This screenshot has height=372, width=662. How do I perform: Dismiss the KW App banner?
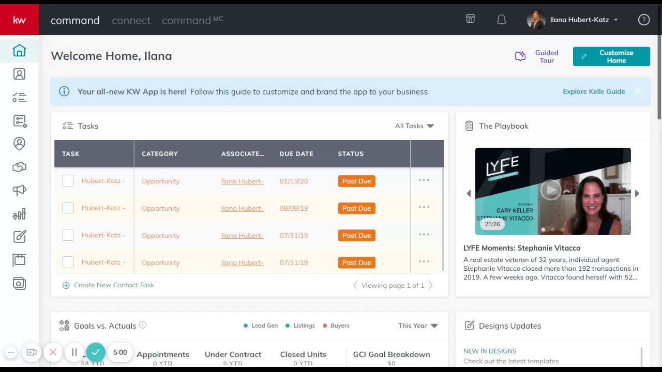pyautogui.click(x=638, y=91)
